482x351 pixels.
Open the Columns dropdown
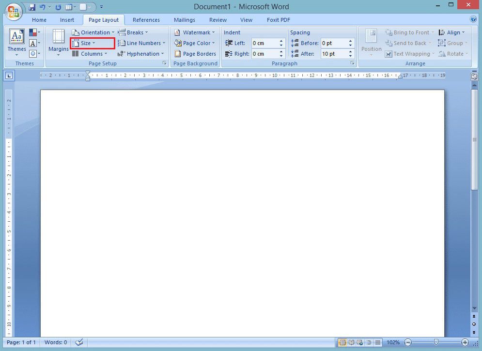click(90, 54)
